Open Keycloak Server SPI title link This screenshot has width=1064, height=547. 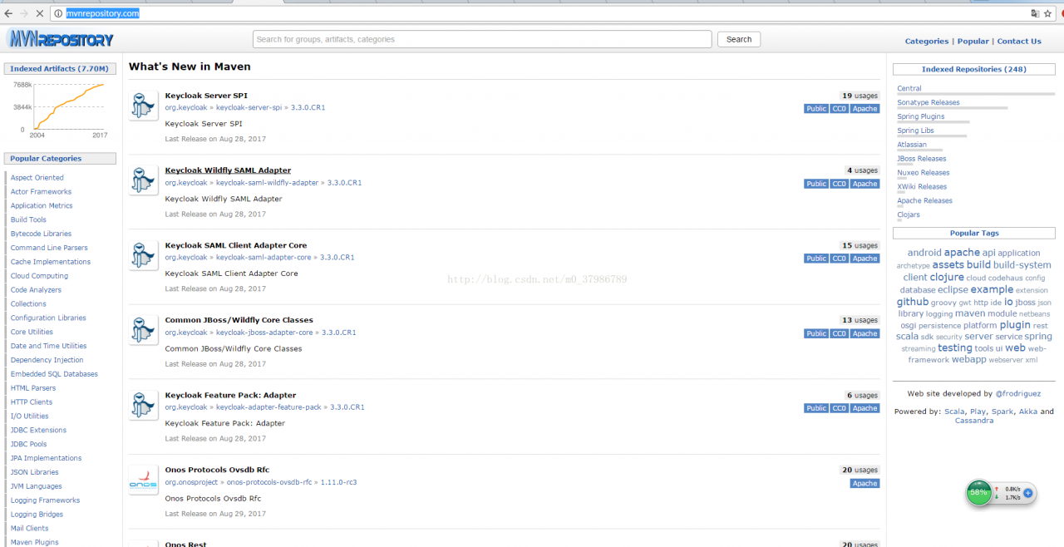tap(206, 96)
